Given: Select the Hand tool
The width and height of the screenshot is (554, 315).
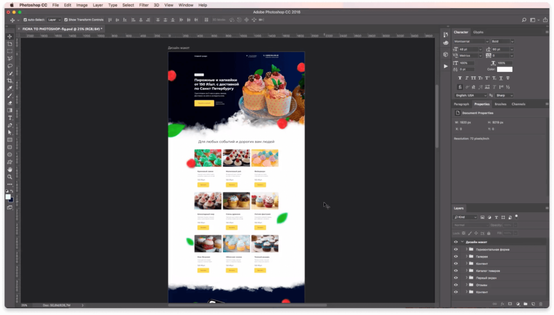Looking at the screenshot, I should point(10,169).
